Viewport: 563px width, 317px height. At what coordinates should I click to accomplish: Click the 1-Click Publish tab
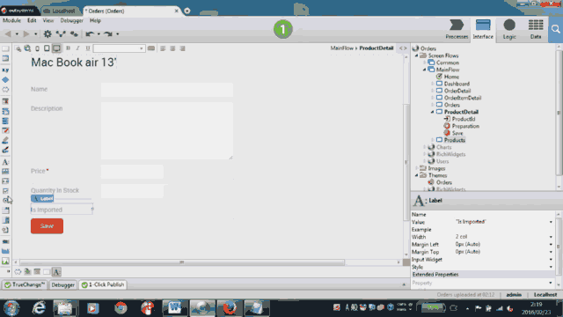tap(103, 284)
